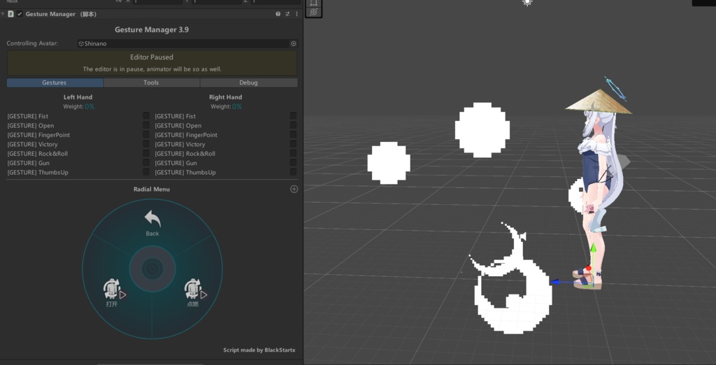Image resolution: width=716 pixels, height=365 pixels.
Task: Click the Left Hand Weight 0% value
Action: [x=89, y=106]
